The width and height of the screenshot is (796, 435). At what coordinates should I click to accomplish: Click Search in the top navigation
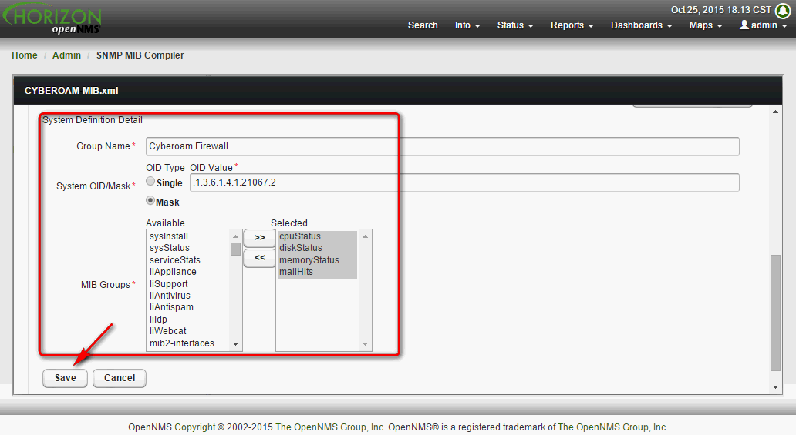click(423, 25)
